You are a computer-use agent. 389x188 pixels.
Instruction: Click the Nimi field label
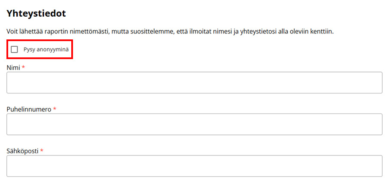coord(13,68)
